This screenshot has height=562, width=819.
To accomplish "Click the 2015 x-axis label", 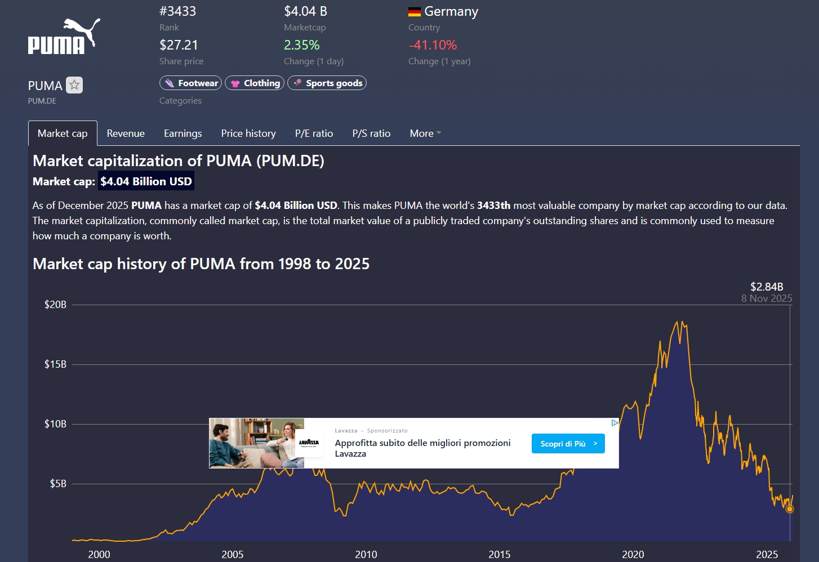I will click(x=500, y=555).
